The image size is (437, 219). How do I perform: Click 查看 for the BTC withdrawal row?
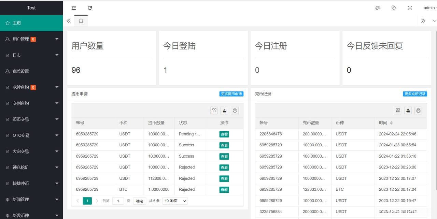224,190
